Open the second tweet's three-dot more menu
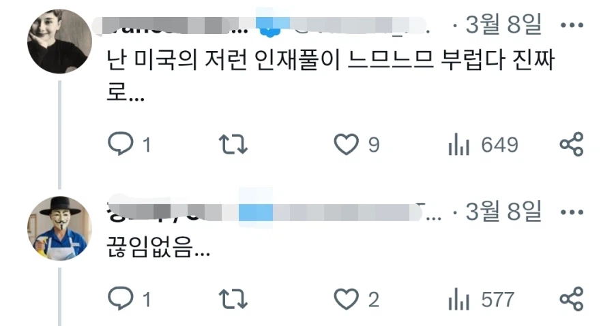Image resolution: width=614 pixels, height=326 pixels. click(x=572, y=212)
